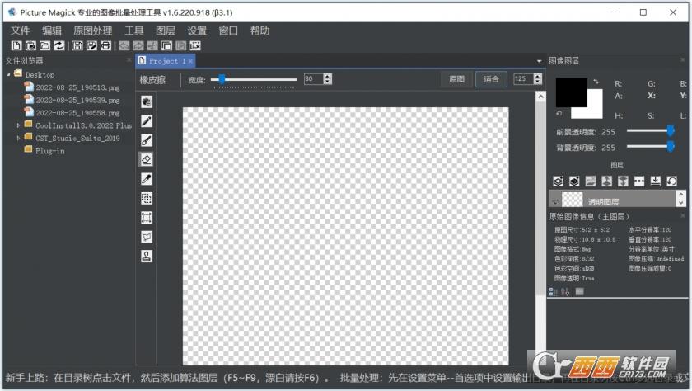The image size is (692, 391).
Task: Click the Print toolbar icon
Action: point(105,45)
